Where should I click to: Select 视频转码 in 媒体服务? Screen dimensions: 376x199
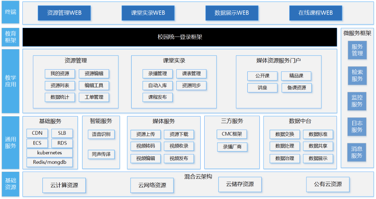point(146,146)
